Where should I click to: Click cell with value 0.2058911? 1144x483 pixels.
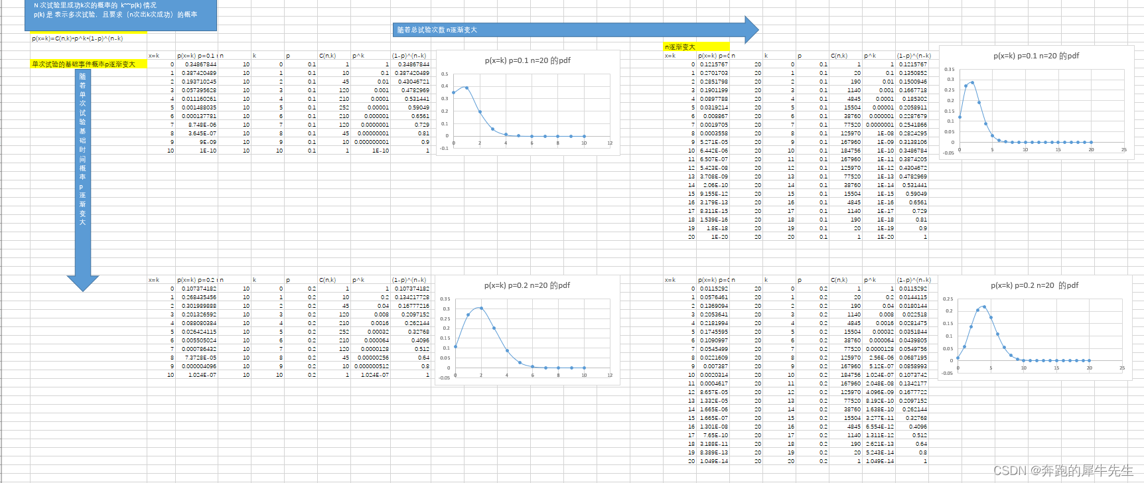coord(912,107)
